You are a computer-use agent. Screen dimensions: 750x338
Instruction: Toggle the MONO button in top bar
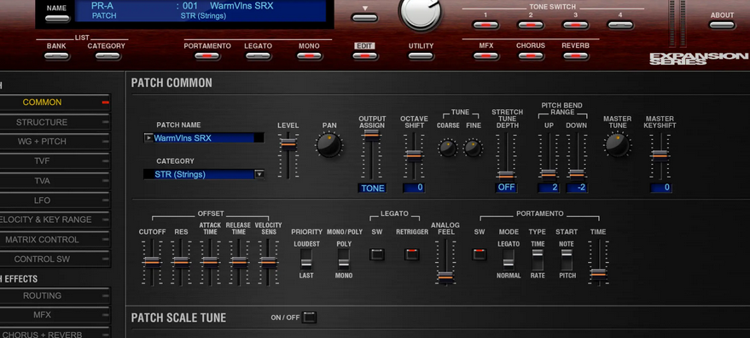tap(309, 56)
